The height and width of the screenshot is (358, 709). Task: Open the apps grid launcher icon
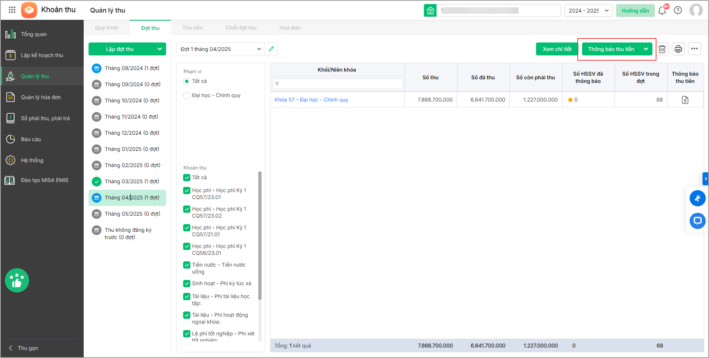pyautogui.click(x=12, y=10)
